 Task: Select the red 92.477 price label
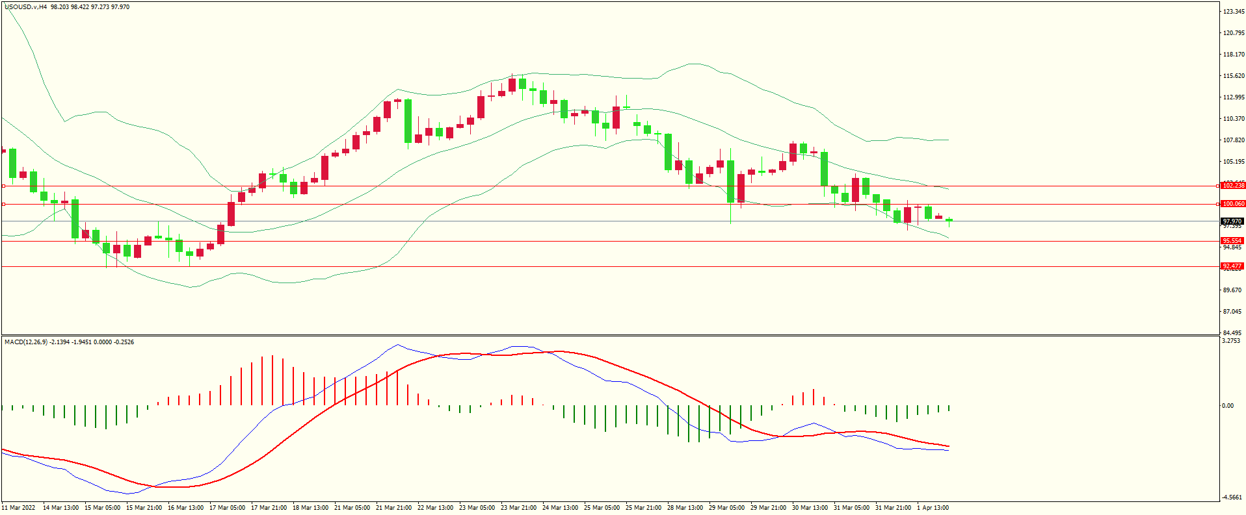(x=1232, y=266)
